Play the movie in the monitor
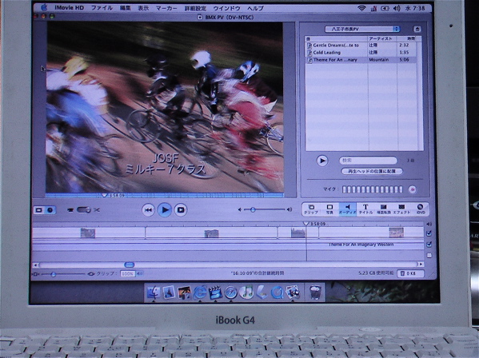 [165, 210]
